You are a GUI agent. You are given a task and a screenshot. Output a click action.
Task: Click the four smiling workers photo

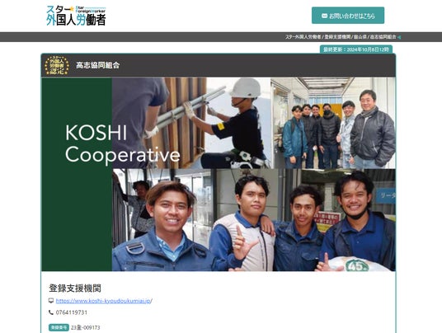pos(254,220)
